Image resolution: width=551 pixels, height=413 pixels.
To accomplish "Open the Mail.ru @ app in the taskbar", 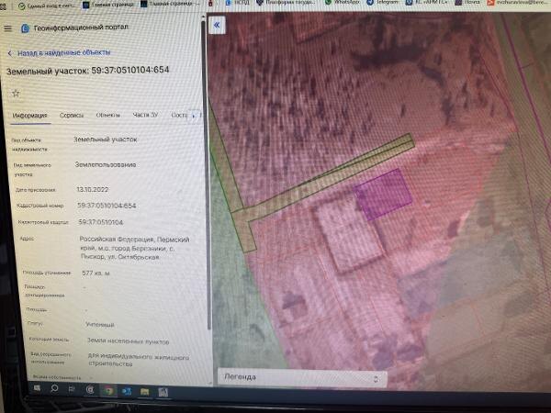I will 90,389.
